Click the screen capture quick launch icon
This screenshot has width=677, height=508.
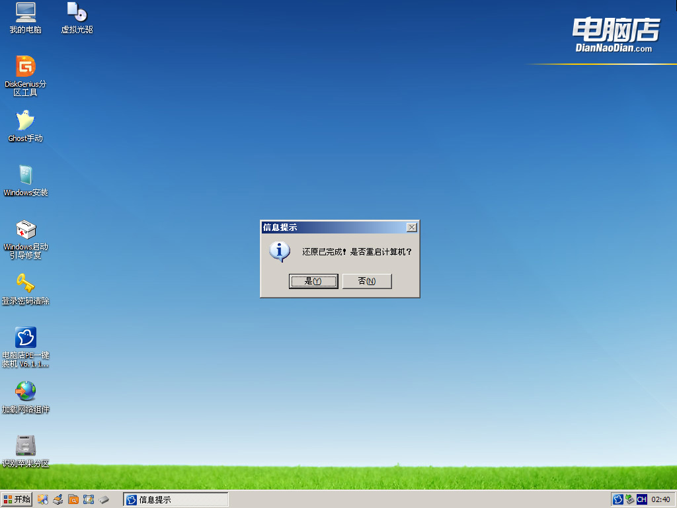(x=87, y=499)
